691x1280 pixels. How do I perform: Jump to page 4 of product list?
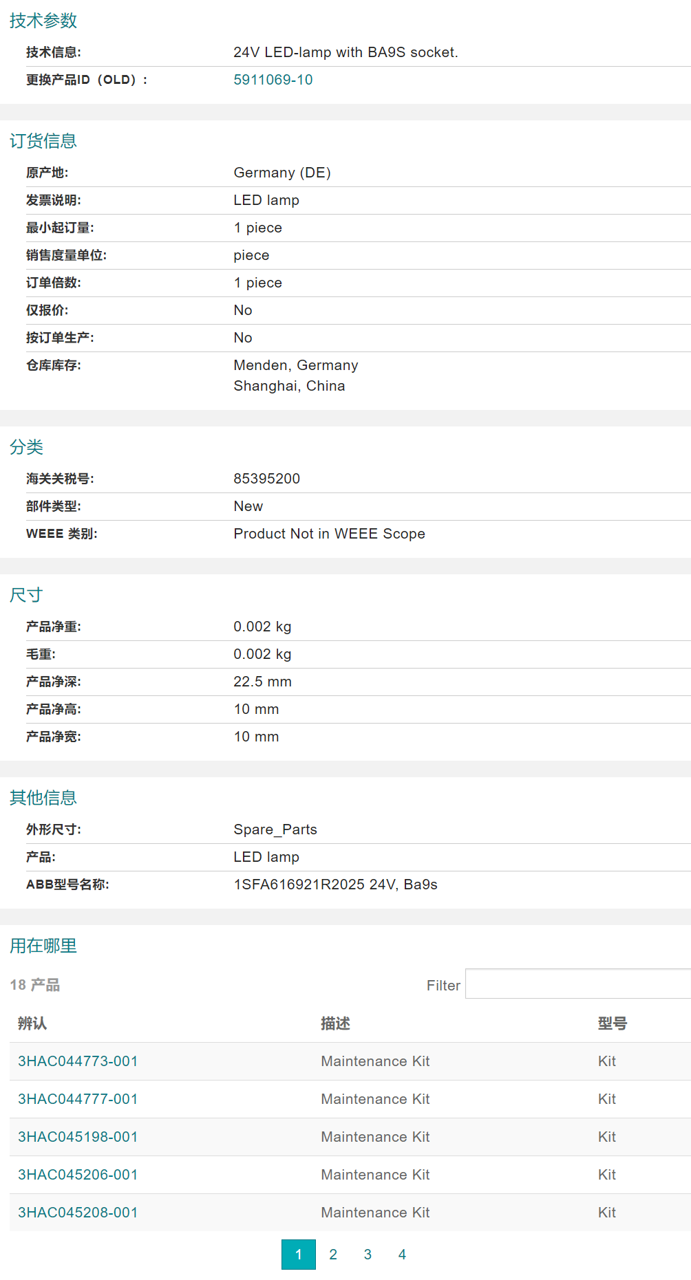[x=402, y=1255]
